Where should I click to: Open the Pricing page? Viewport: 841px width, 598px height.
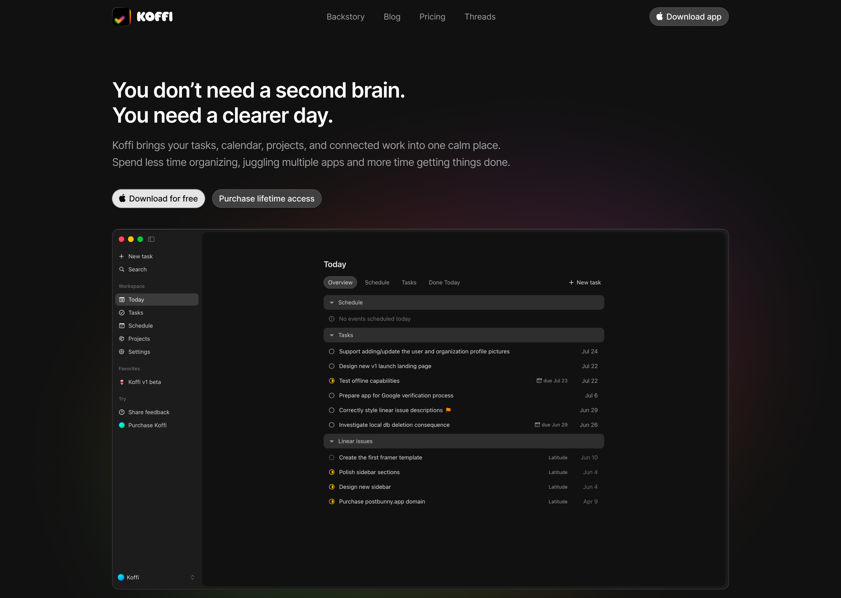(x=432, y=17)
